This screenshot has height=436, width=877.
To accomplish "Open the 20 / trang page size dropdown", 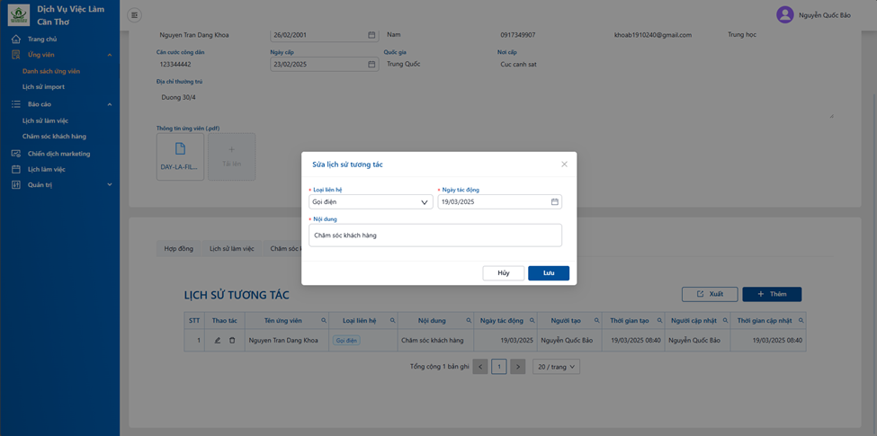I will (556, 367).
